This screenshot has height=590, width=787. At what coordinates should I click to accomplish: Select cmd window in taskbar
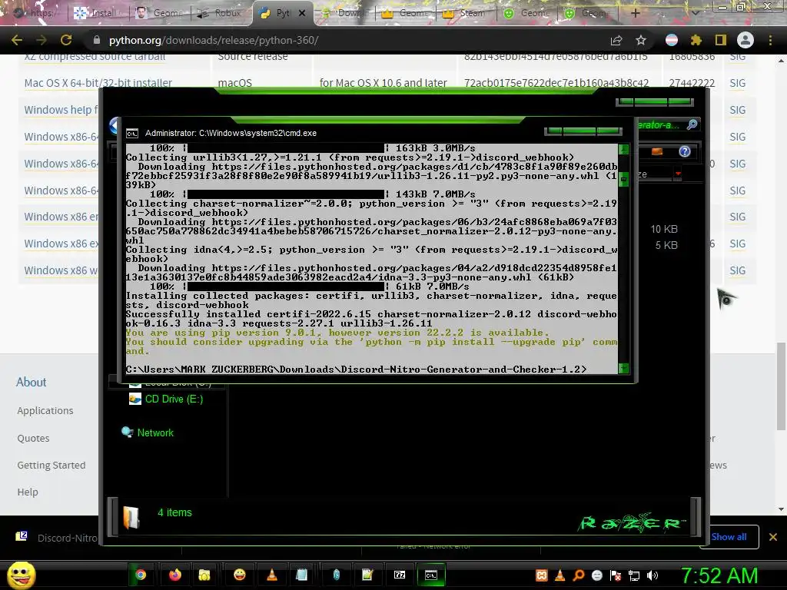click(431, 575)
